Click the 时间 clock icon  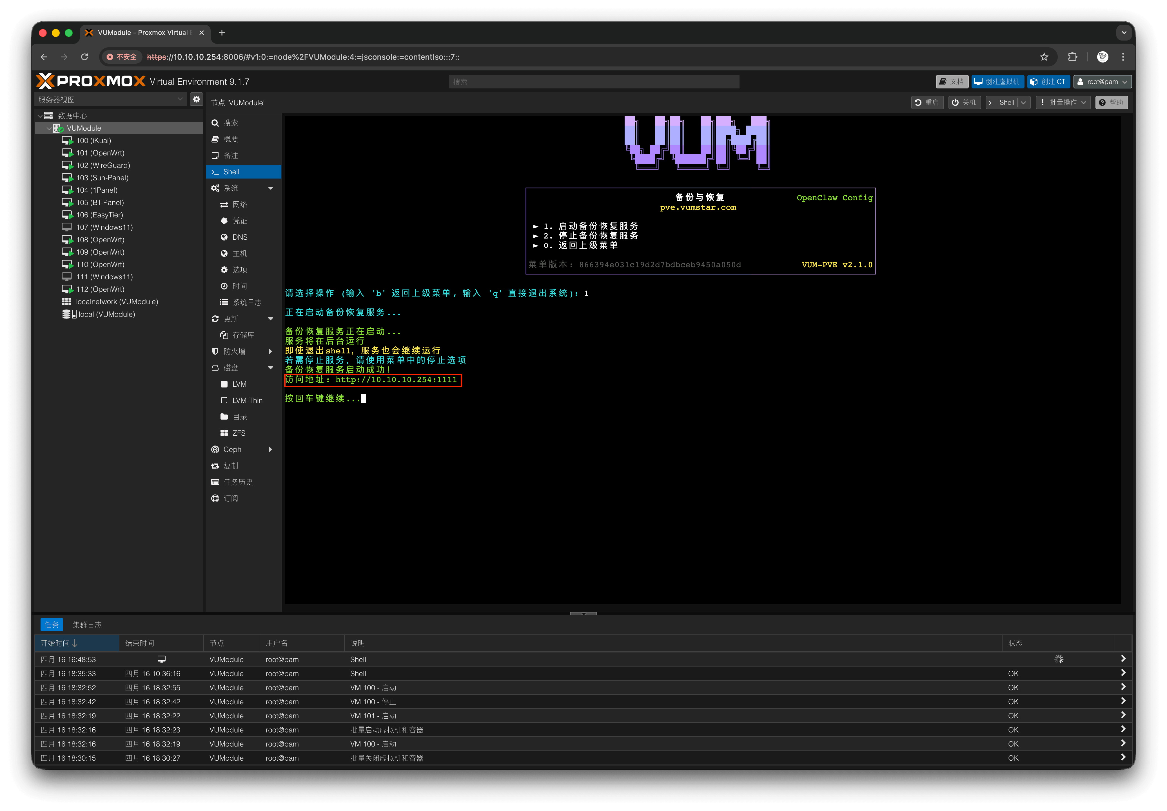[224, 286]
